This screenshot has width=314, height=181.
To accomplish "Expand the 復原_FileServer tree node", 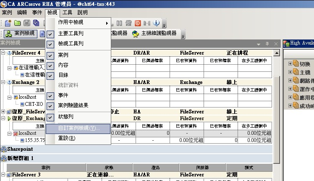I will (x=3, y=112).
